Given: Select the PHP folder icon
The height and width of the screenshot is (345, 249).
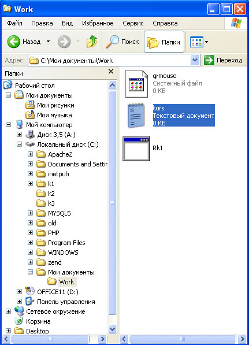Looking at the screenshot, I should coord(40,233).
